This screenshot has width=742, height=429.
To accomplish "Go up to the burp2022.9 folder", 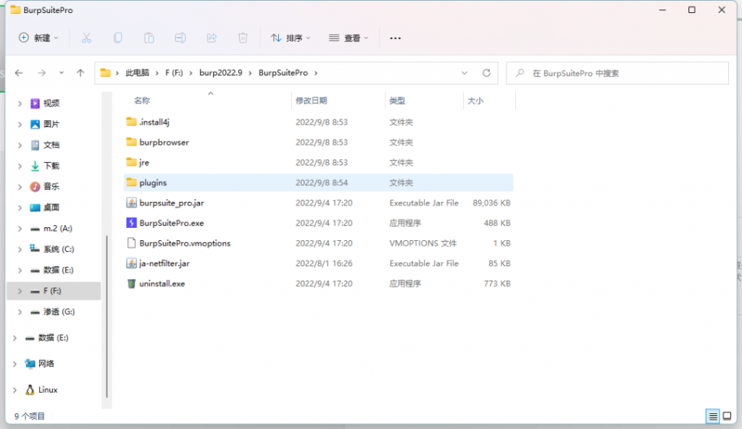I will click(x=80, y=72).
